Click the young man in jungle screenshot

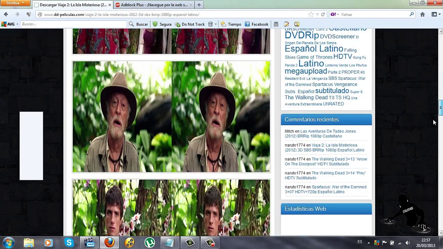171,207
